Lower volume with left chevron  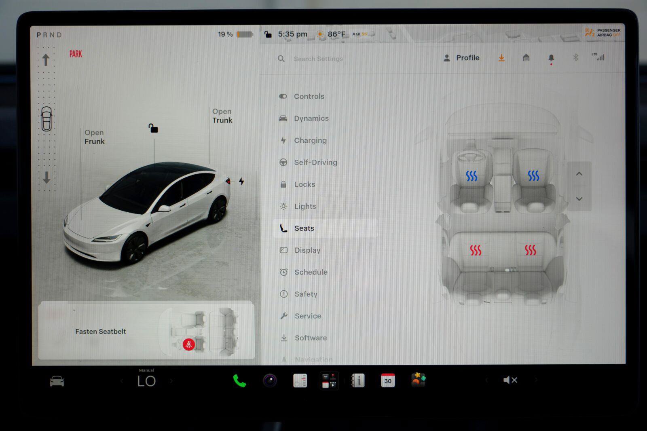coord(486,380)
